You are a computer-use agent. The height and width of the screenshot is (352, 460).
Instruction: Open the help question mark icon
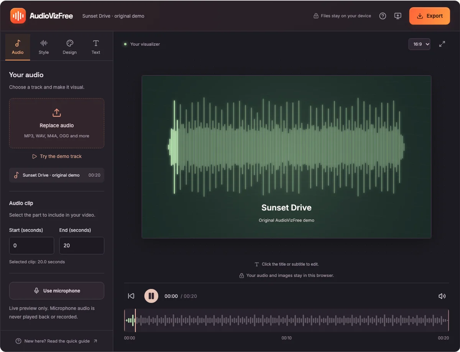coord(383,16)
